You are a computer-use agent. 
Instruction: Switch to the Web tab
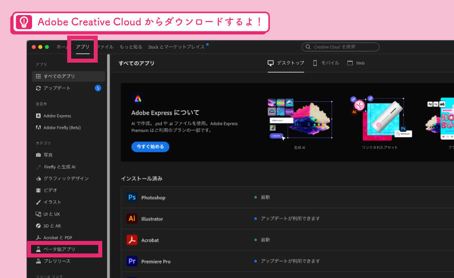click(356, 63)
